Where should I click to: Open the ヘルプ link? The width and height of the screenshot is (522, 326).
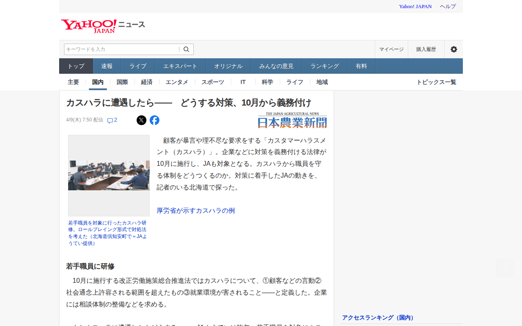click(x=448, y=7)
